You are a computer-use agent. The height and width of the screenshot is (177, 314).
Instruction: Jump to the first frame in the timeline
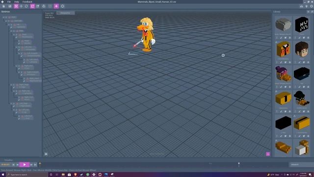point(13,165)
